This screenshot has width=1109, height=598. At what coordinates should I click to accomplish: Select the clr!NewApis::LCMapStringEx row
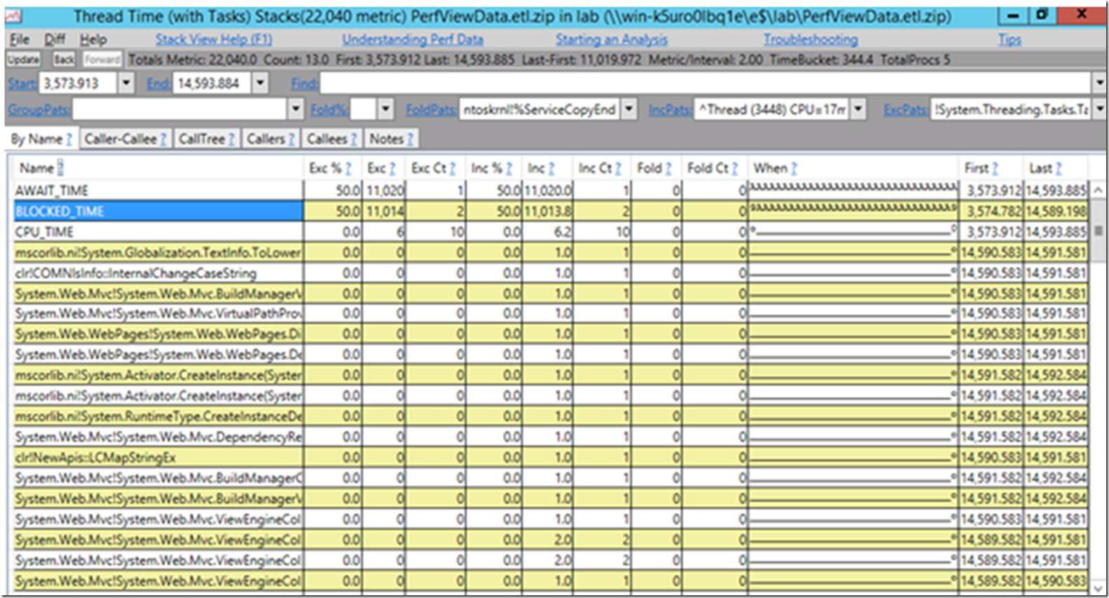click(x=551, y=457)
